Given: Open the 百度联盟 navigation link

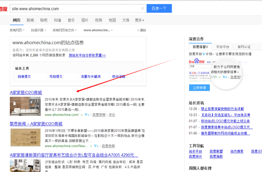Looking at the screenshot, I should 216,151.
